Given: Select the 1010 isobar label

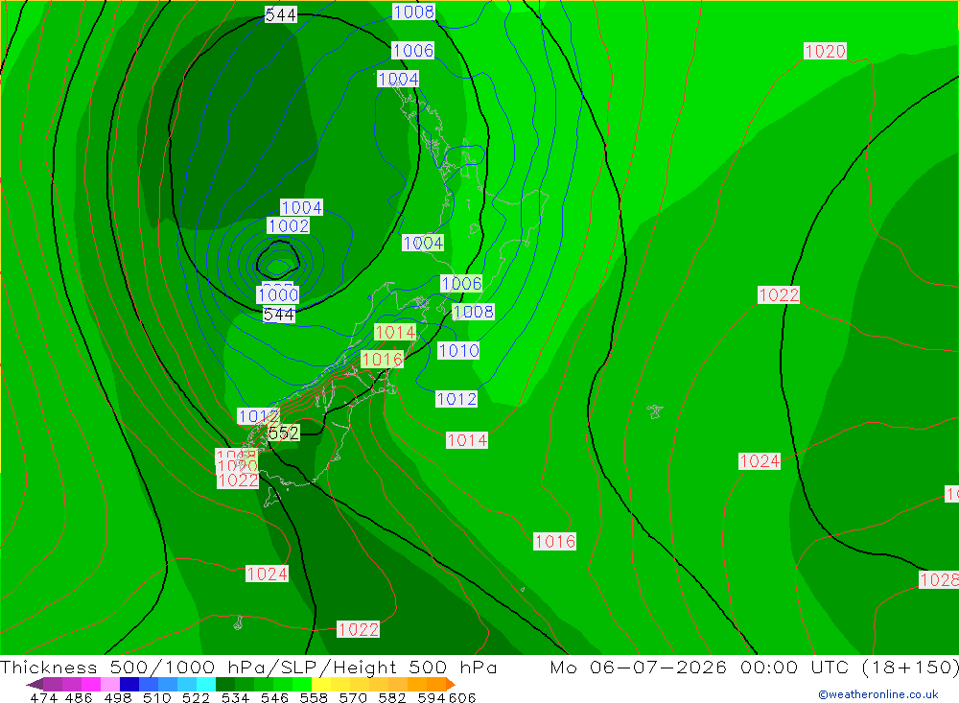Looking at the screenshot, I should click(458, 351).
